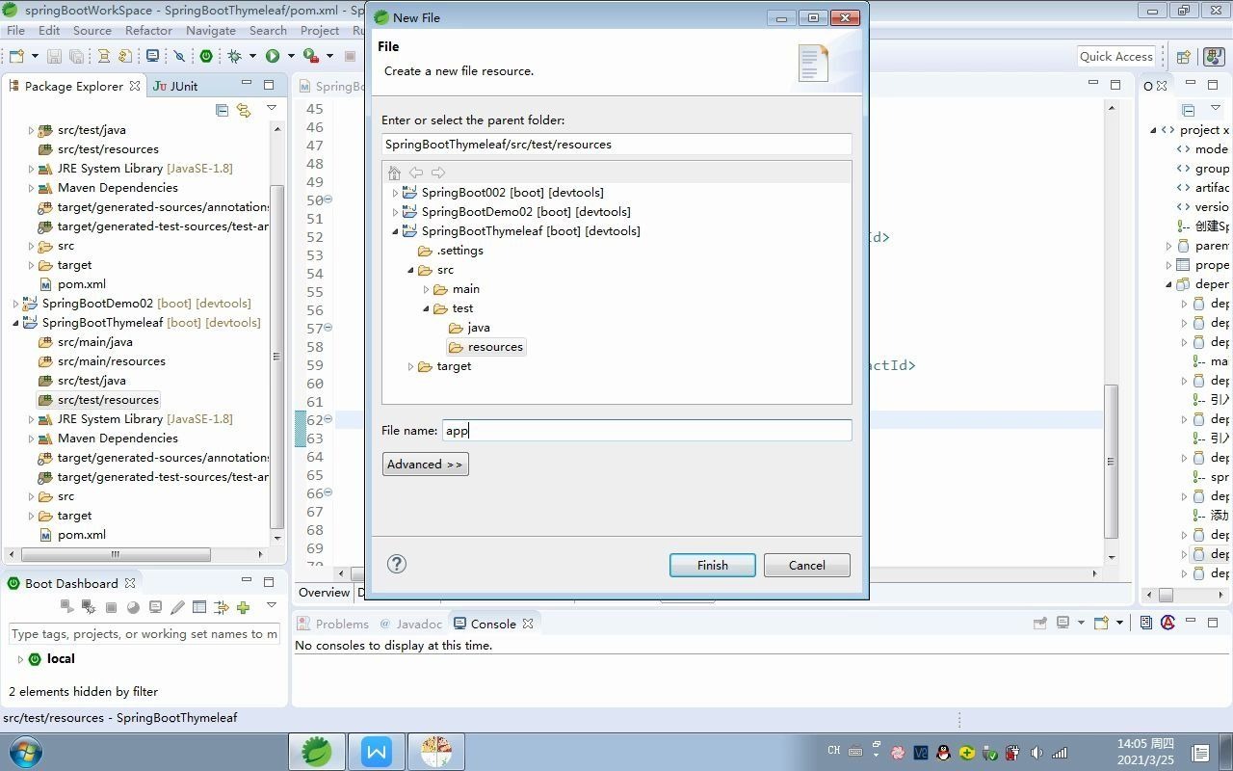This screenshot has height=771, width=1233.
Task: Open Debug dropdown arrow in toolbar
Action: pyautogui.click(x=252, y=56)
